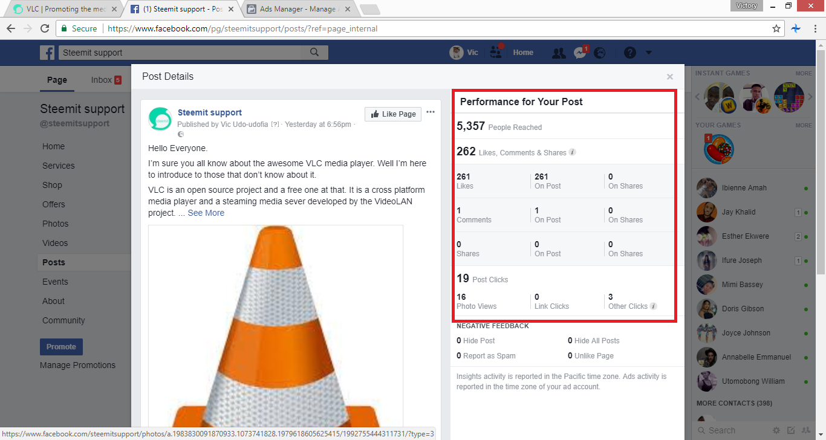
Task: Open chat settings gear icon
Action: pos(776,430)
